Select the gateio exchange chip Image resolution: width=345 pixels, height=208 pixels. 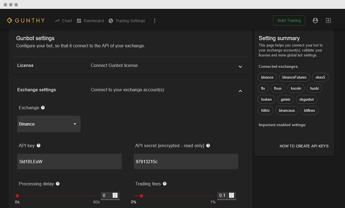(285, 99)
